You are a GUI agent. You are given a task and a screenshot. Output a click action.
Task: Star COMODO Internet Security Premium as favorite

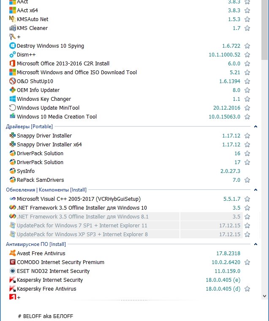[x=247, y=262]
